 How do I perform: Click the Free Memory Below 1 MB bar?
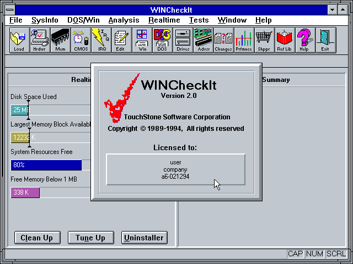click(x=51, y=193)
